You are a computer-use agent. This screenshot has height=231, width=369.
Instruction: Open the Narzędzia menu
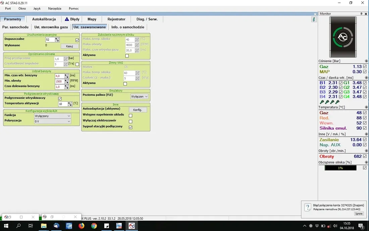(55, 8)
